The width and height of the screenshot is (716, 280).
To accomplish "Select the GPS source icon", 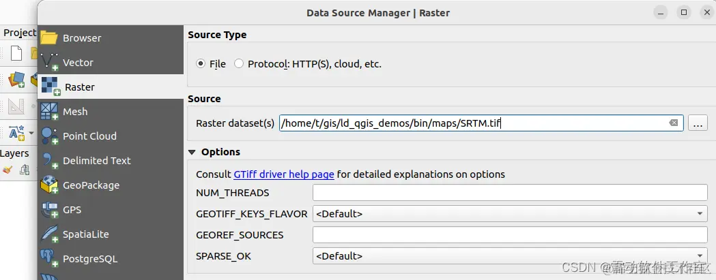I will [x=49, y=210].
